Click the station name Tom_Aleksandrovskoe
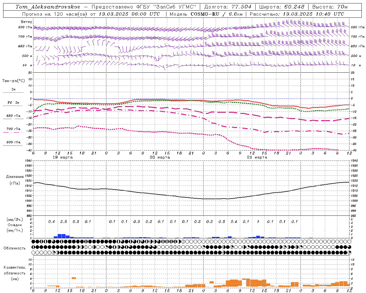The width and height of the screenshot is (366, 293). click(x=48, y=7)
